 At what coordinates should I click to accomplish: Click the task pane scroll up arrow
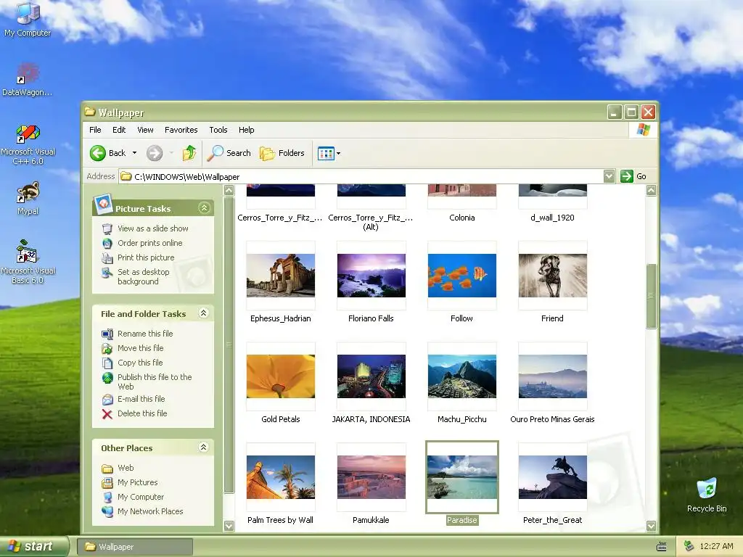(229, 191)
